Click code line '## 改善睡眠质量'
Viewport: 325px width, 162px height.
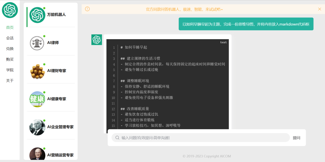click(135, 109)
